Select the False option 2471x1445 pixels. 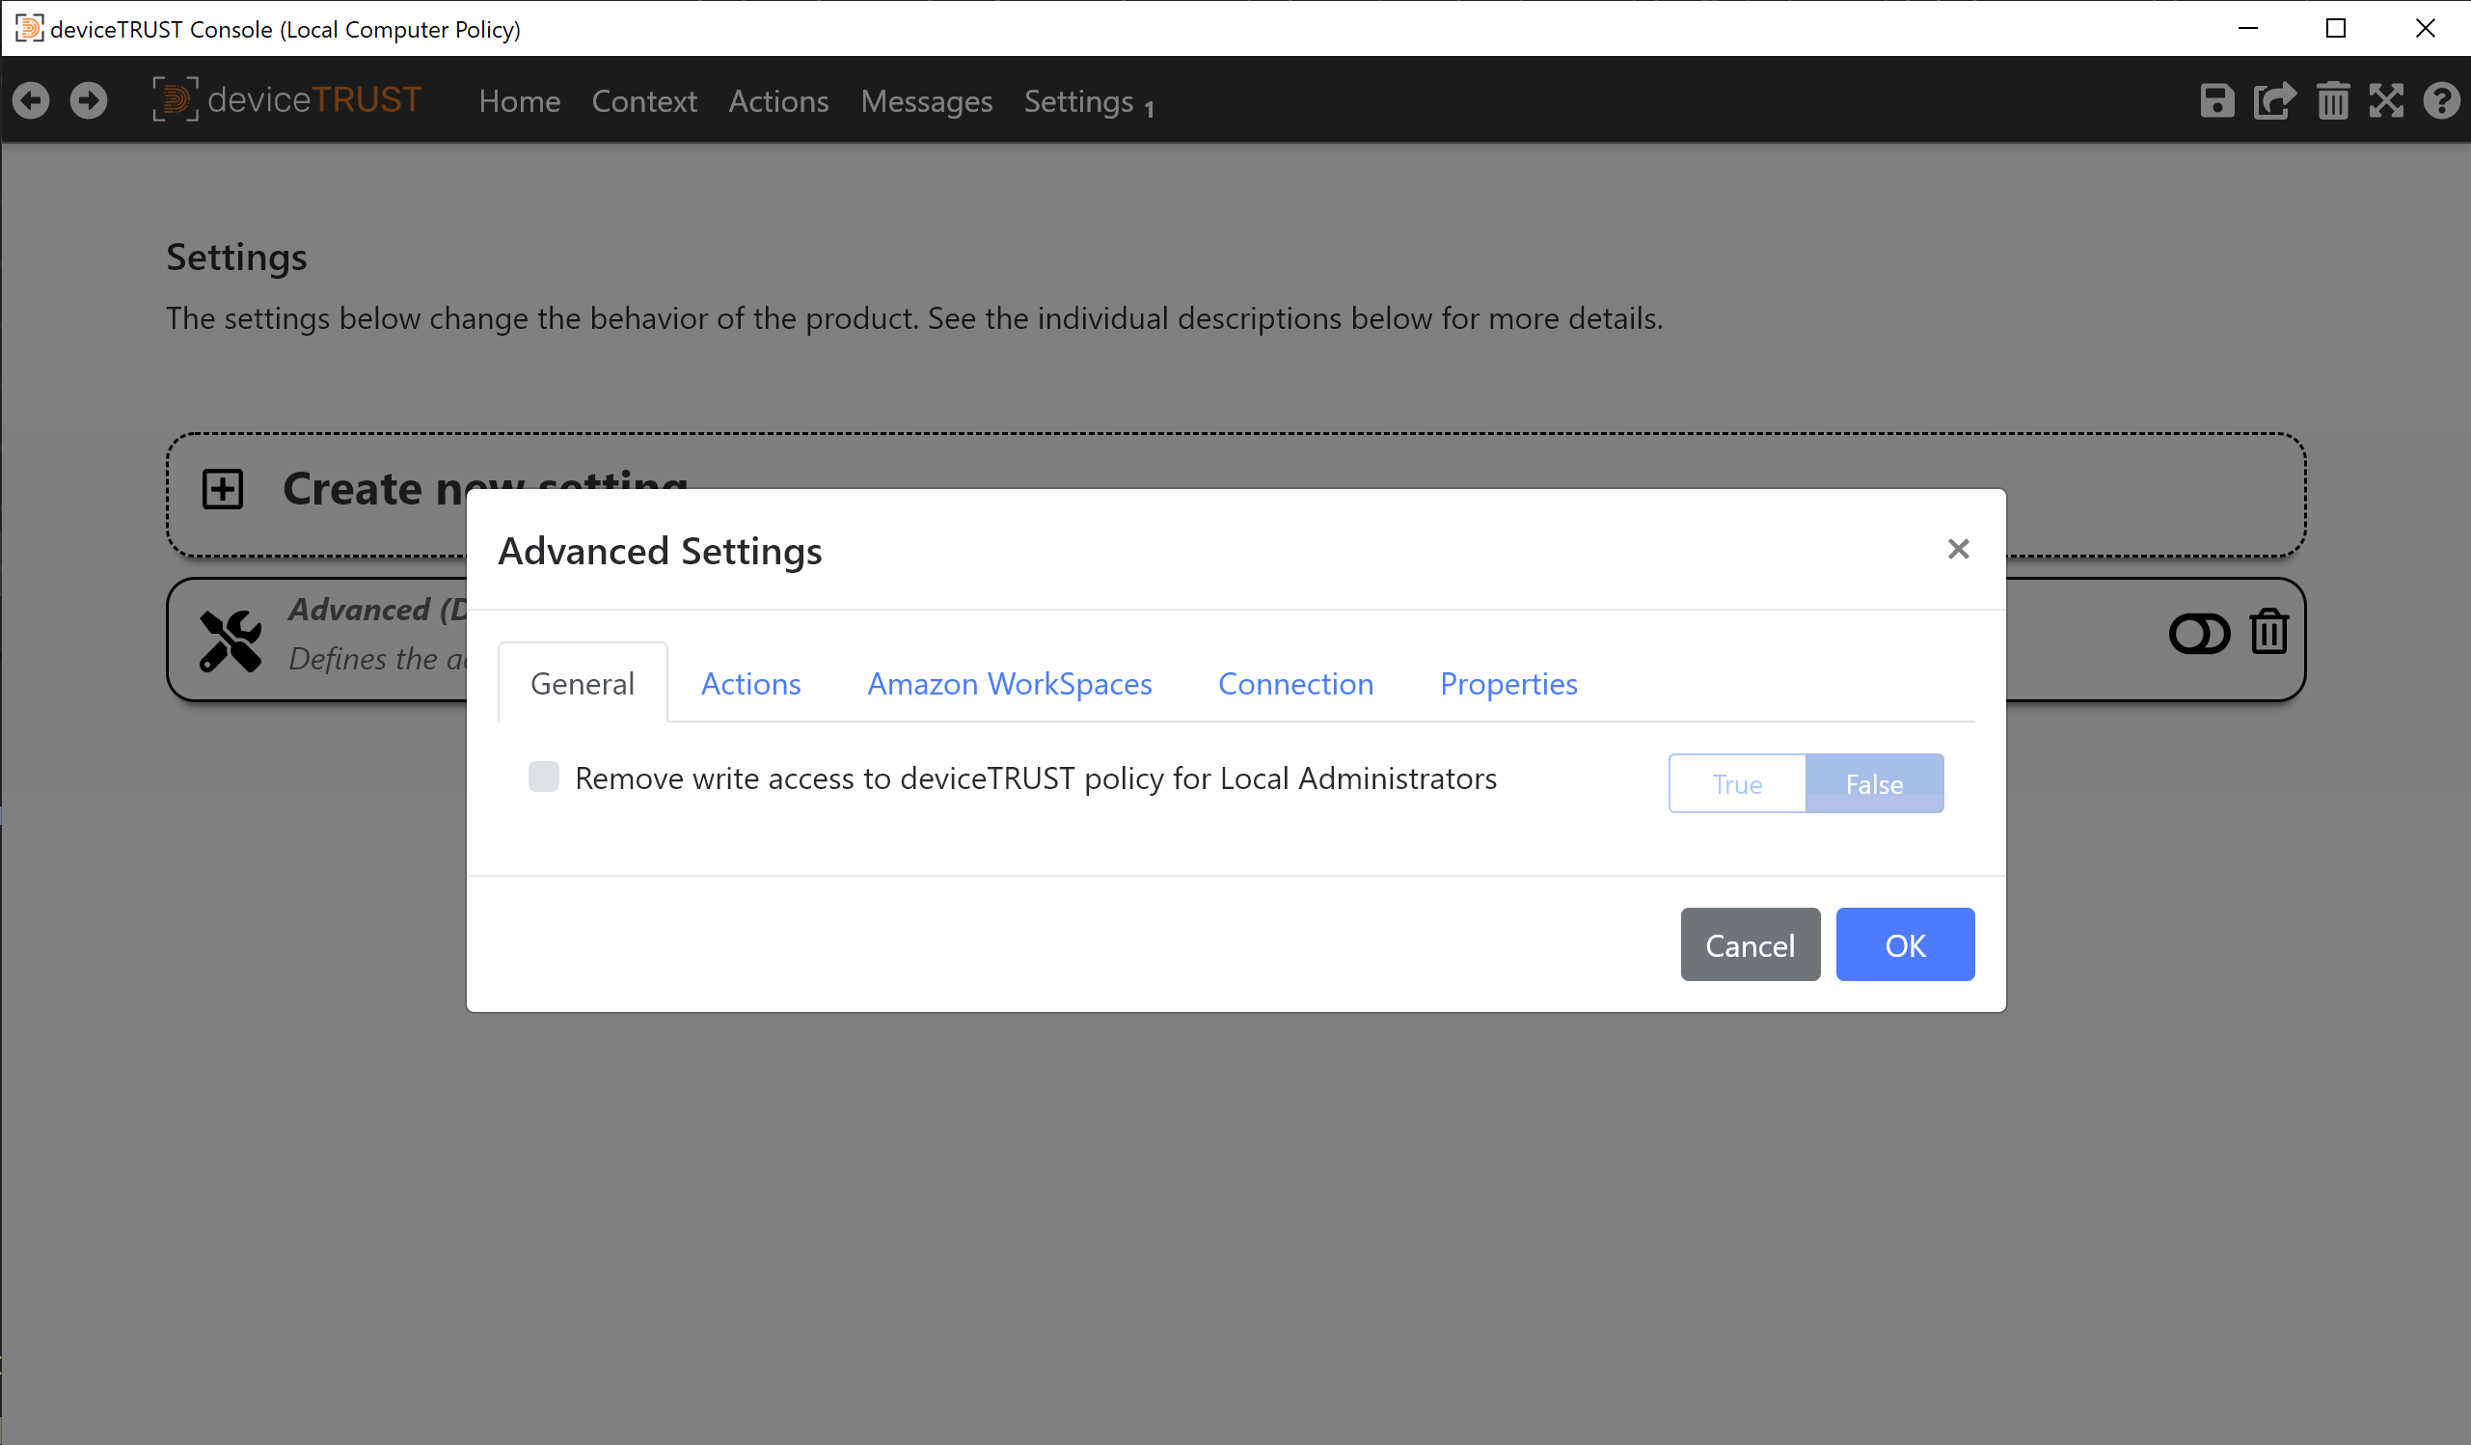click(1874, 784)
